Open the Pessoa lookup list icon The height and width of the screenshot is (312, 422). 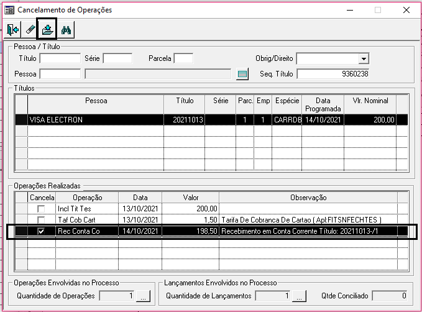pyautogui.click(x=242, y=74)
